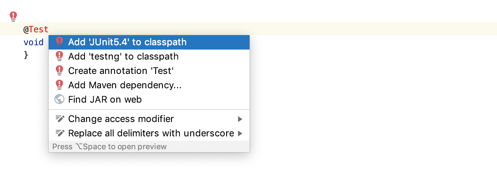Choose Add Maven dependency... entry
This screenshot has width=497, height=178.
pyautogui.click(x=125, y=85)
